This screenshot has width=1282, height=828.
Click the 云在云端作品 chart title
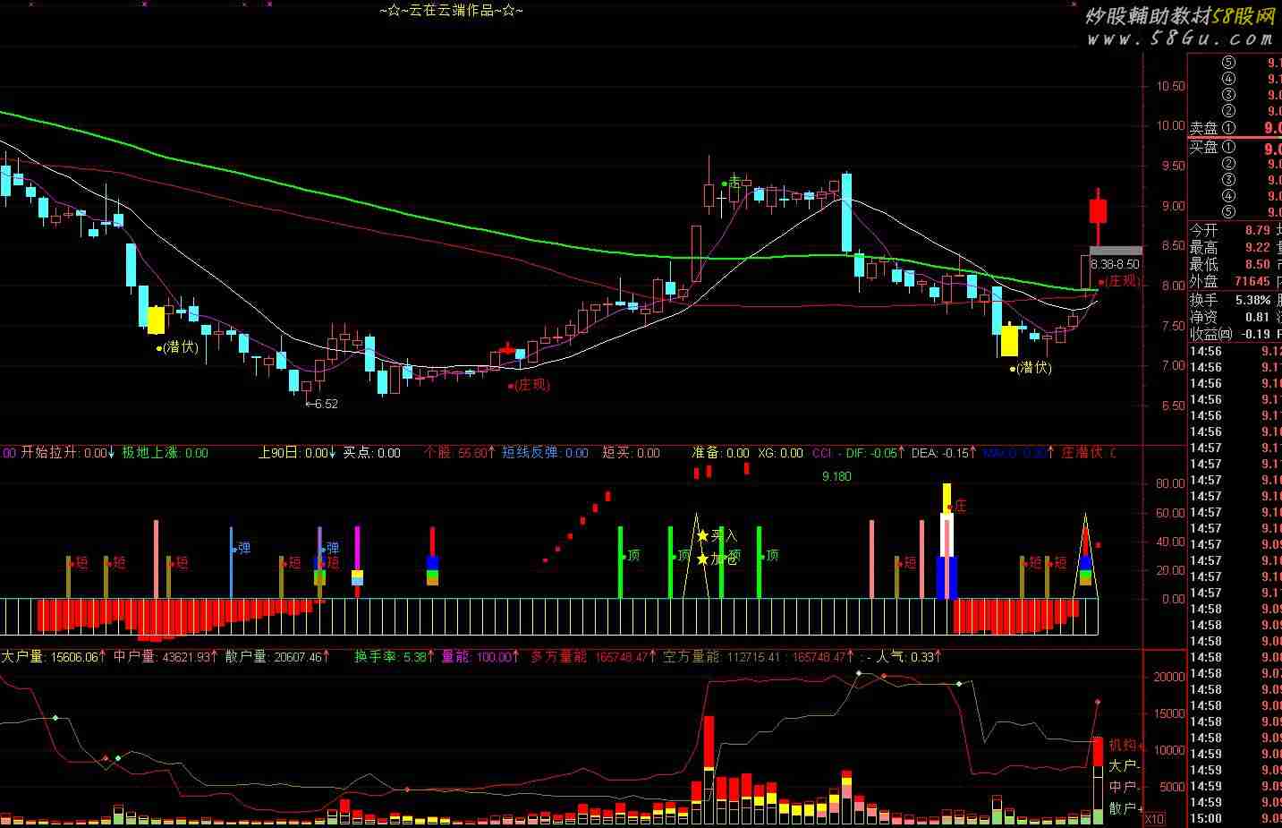[x=452, y=11]
